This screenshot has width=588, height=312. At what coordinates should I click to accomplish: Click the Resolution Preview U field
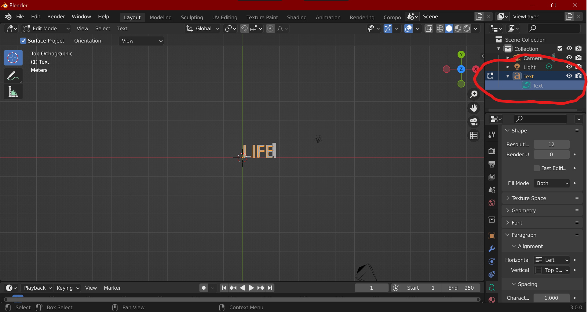click(x=551, y=144)
